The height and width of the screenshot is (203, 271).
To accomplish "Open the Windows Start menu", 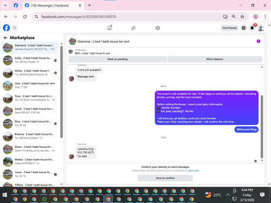I will pos(5,195).
